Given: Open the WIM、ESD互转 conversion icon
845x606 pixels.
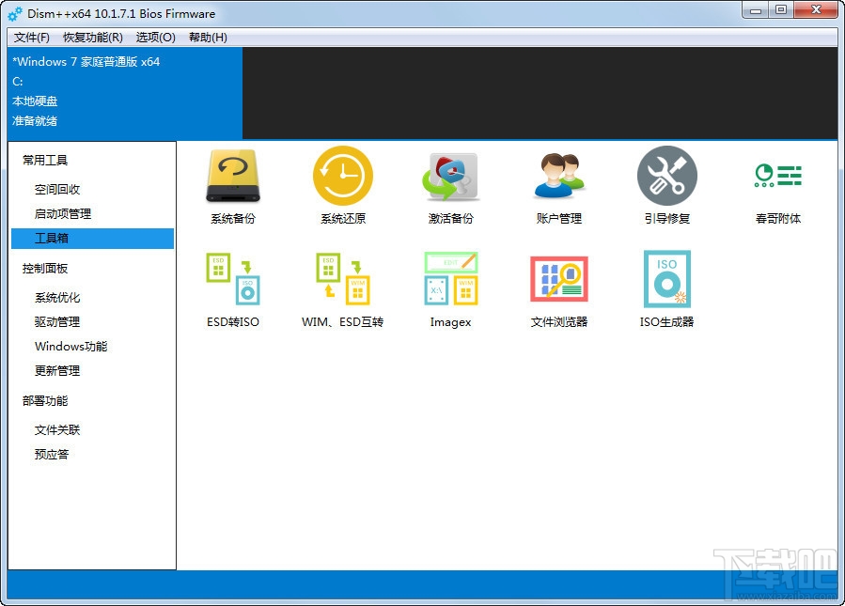Looking at the screenshot, I should [x=343, y=279].
